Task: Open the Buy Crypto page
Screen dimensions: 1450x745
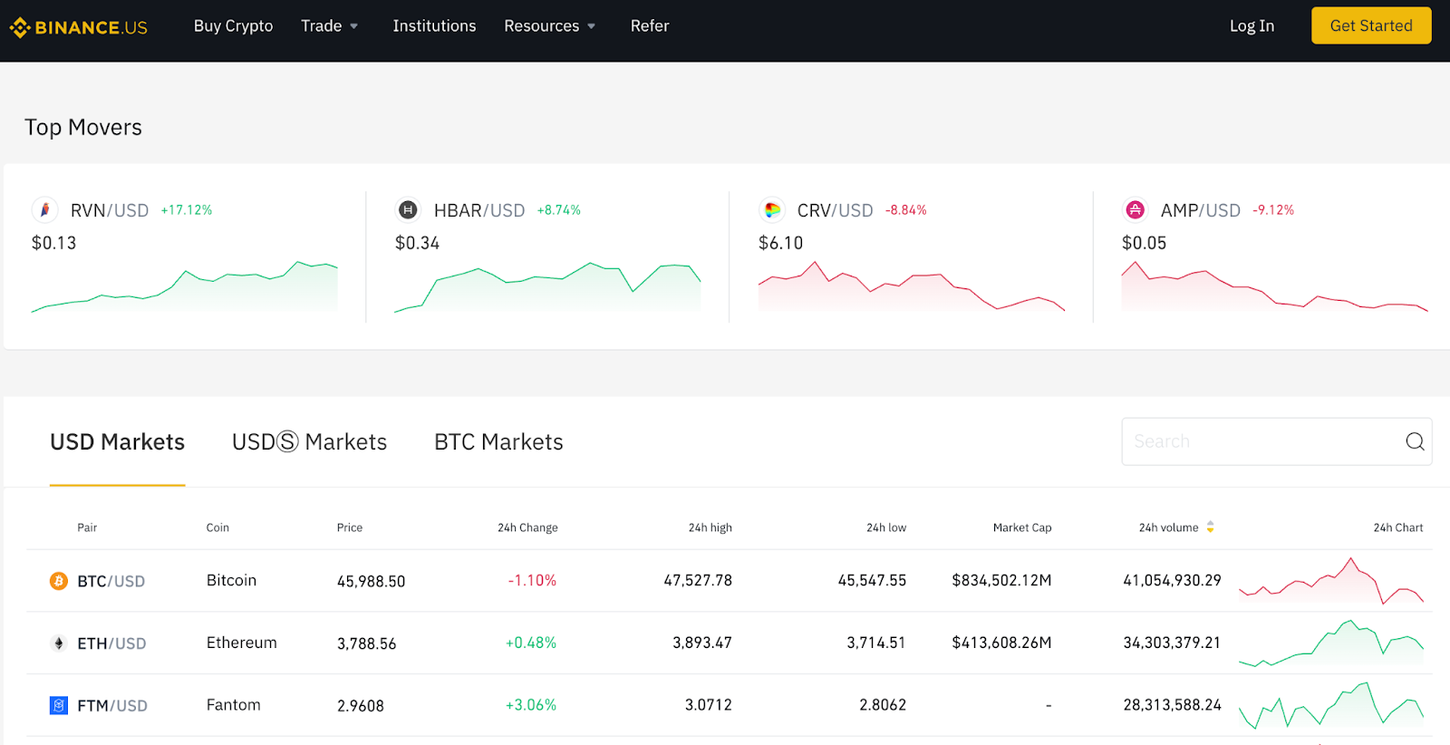Action: pos(233,26)
